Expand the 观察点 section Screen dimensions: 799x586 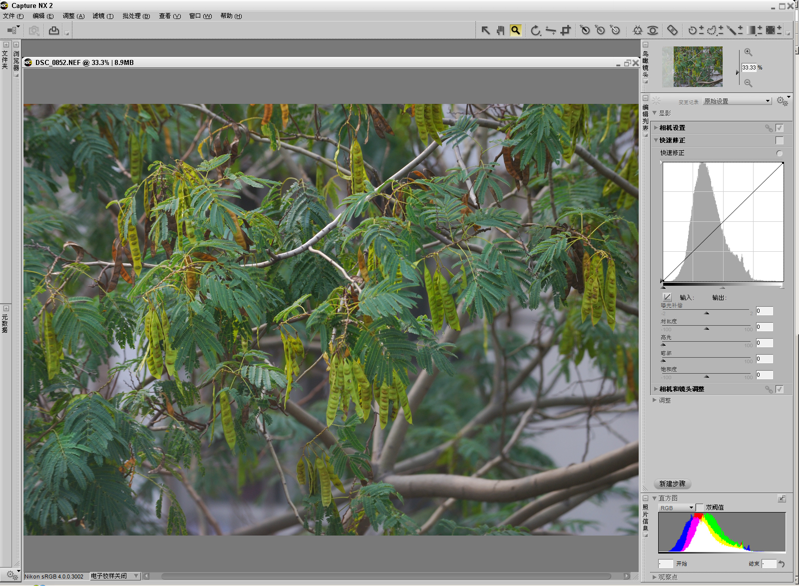pos(655,577)
